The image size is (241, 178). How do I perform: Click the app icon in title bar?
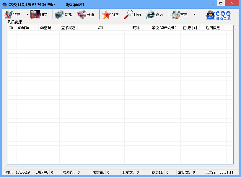(5, 4)
